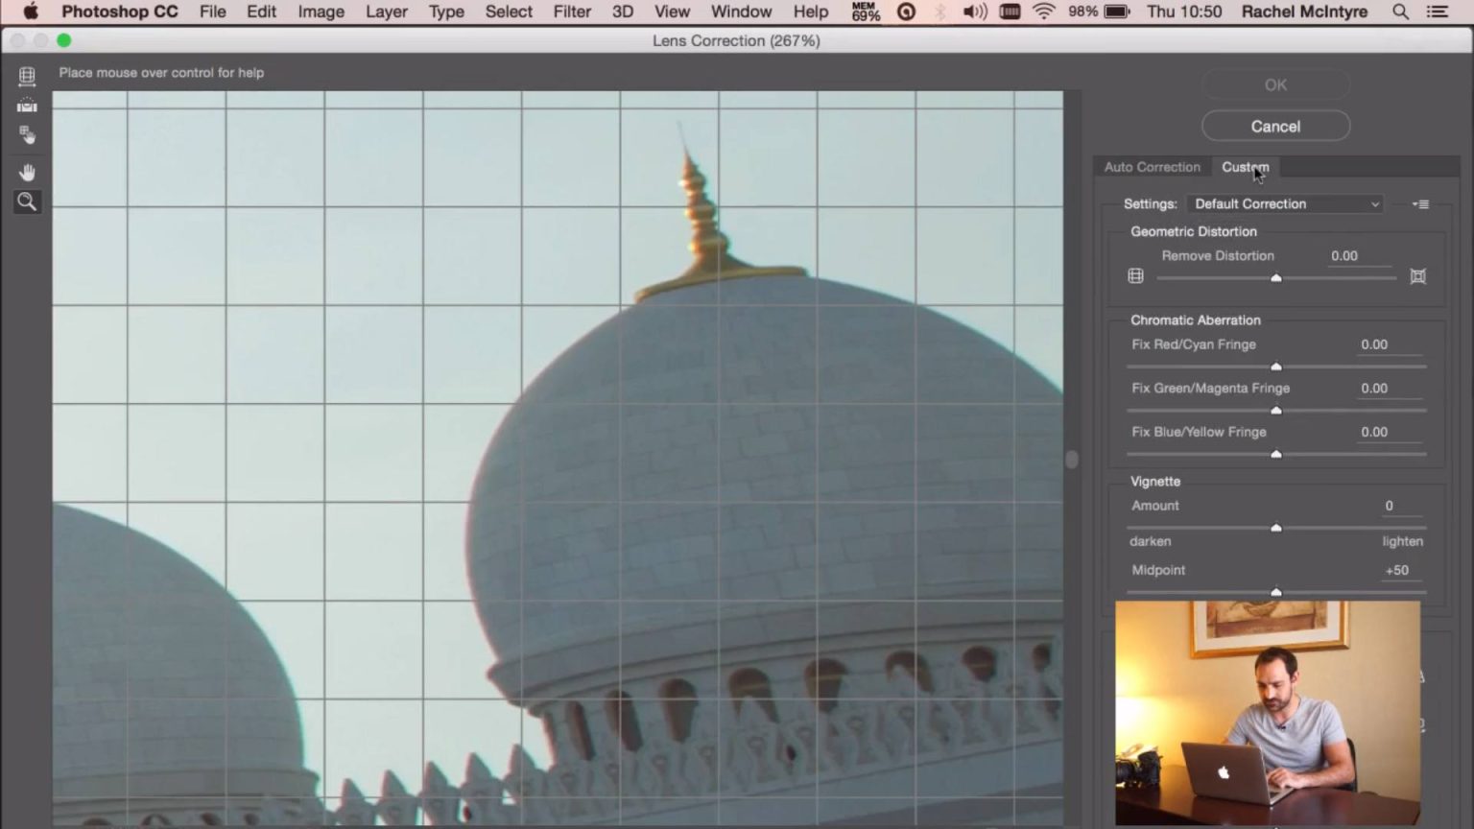
Task: Click the Fix Green/Magenta Fringe value field
Action: pos(1389,389)
